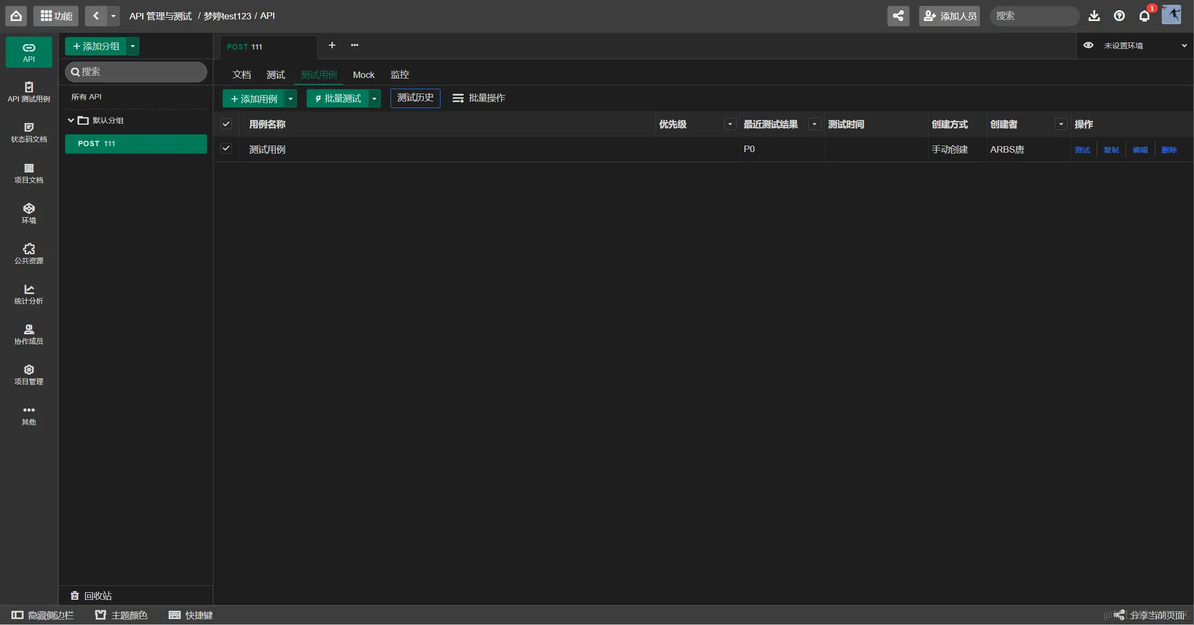Viewport: 1194px width, 625px height.
Task: Toggle the select-all checkbox in table header
Action: (226, 124)
